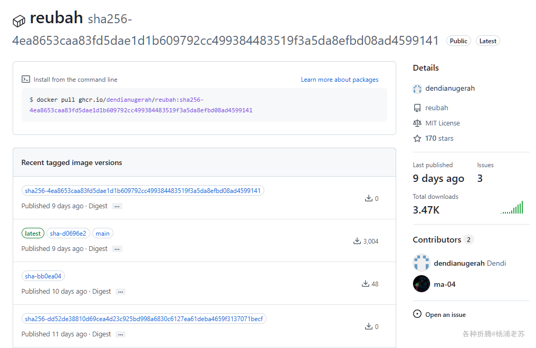Open the main tag version

point(102,234)
